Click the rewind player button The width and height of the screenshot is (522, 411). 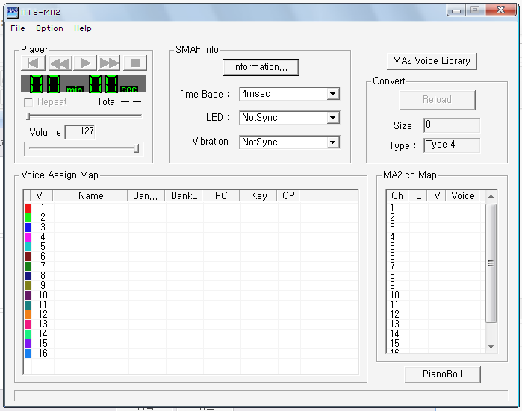coord(60,63)
